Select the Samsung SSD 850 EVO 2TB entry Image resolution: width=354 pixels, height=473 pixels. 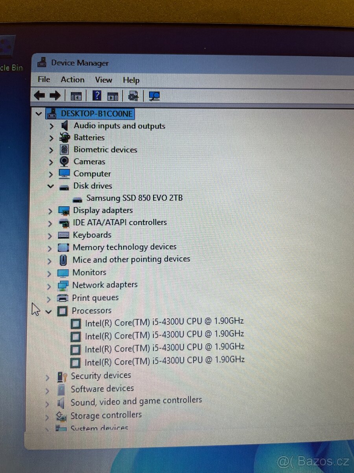(134, 197)
